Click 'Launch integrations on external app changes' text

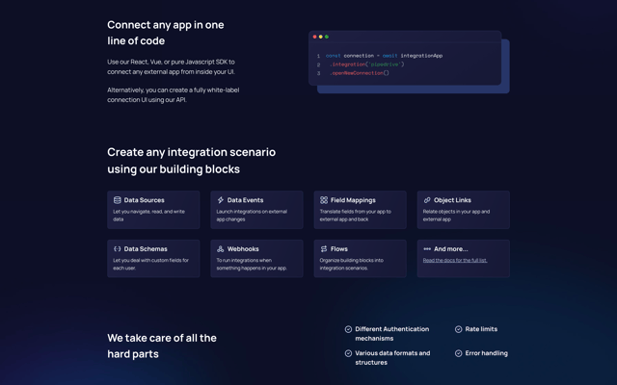click(x=252, y=216)
